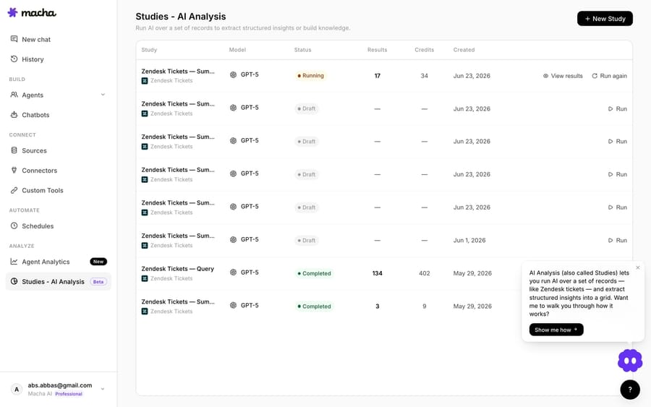
Task: Open New chat in sidebar
Action: point(58,40)
